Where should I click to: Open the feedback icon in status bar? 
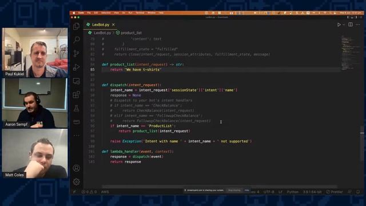(349, 192)
